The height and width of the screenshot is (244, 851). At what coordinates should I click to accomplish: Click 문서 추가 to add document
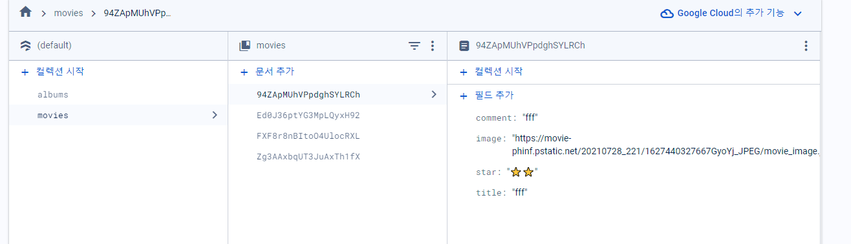(275, 72)
